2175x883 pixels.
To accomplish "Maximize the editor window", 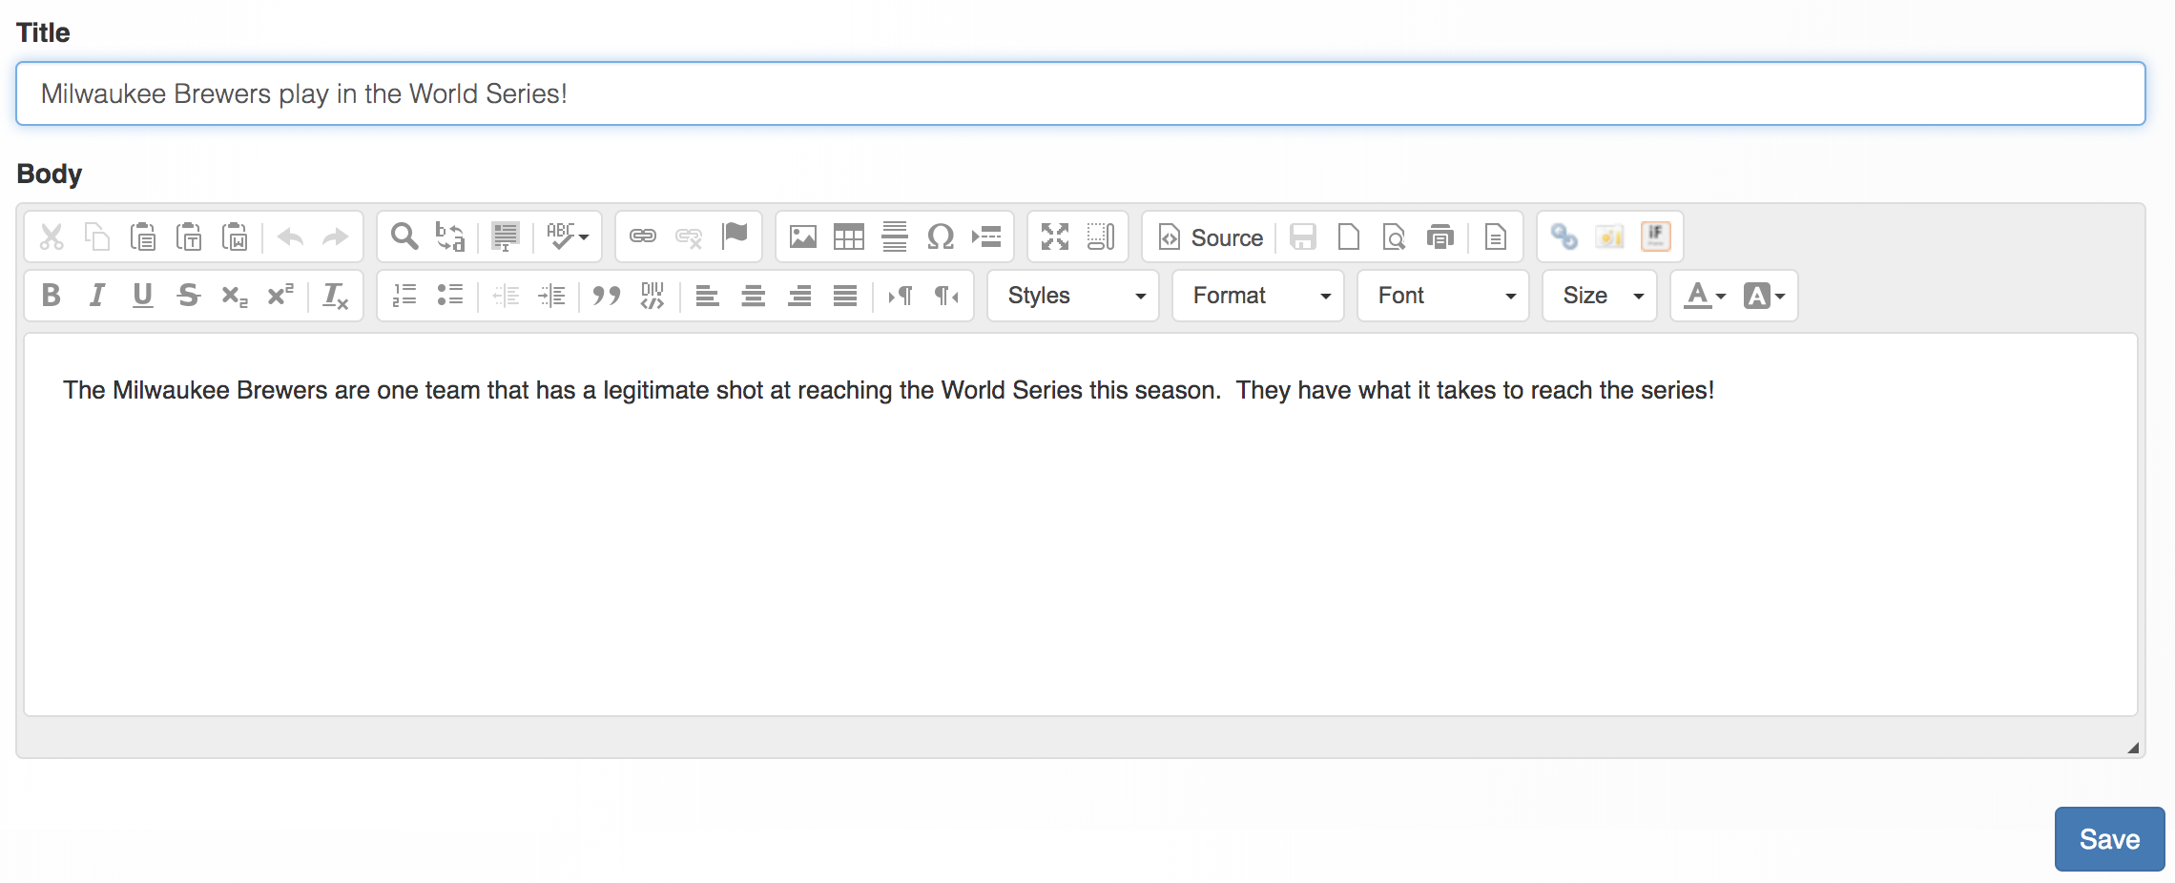I will (1054, 236).
